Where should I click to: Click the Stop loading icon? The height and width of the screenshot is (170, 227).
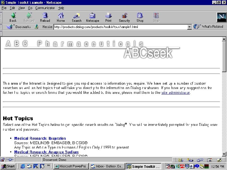[156, 17]
